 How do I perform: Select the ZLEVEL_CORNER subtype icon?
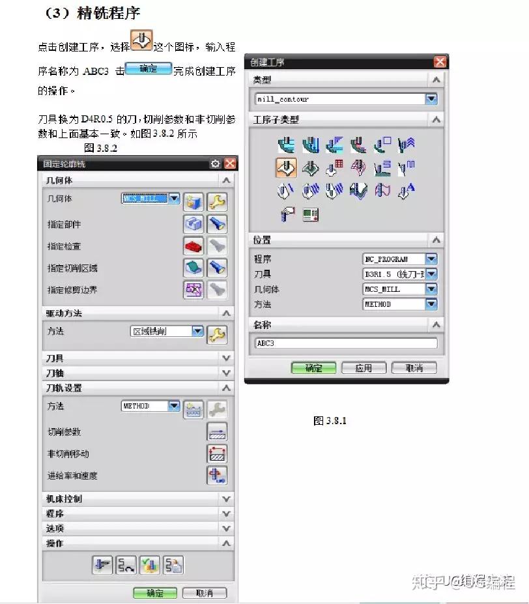pos(406,145)
